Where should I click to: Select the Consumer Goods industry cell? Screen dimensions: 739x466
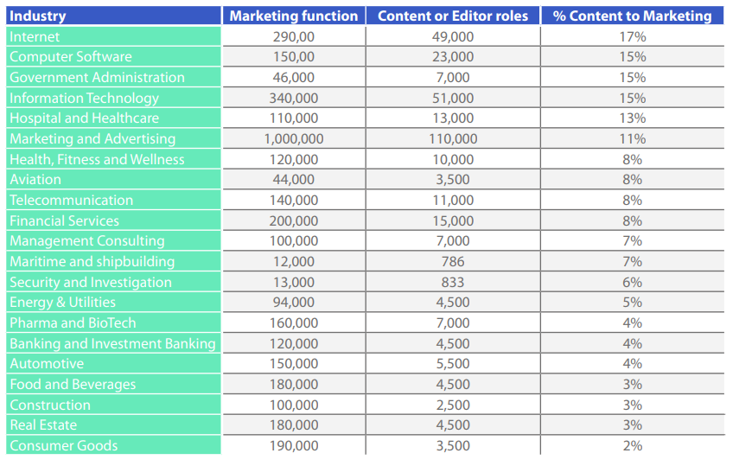coord(63,445)
